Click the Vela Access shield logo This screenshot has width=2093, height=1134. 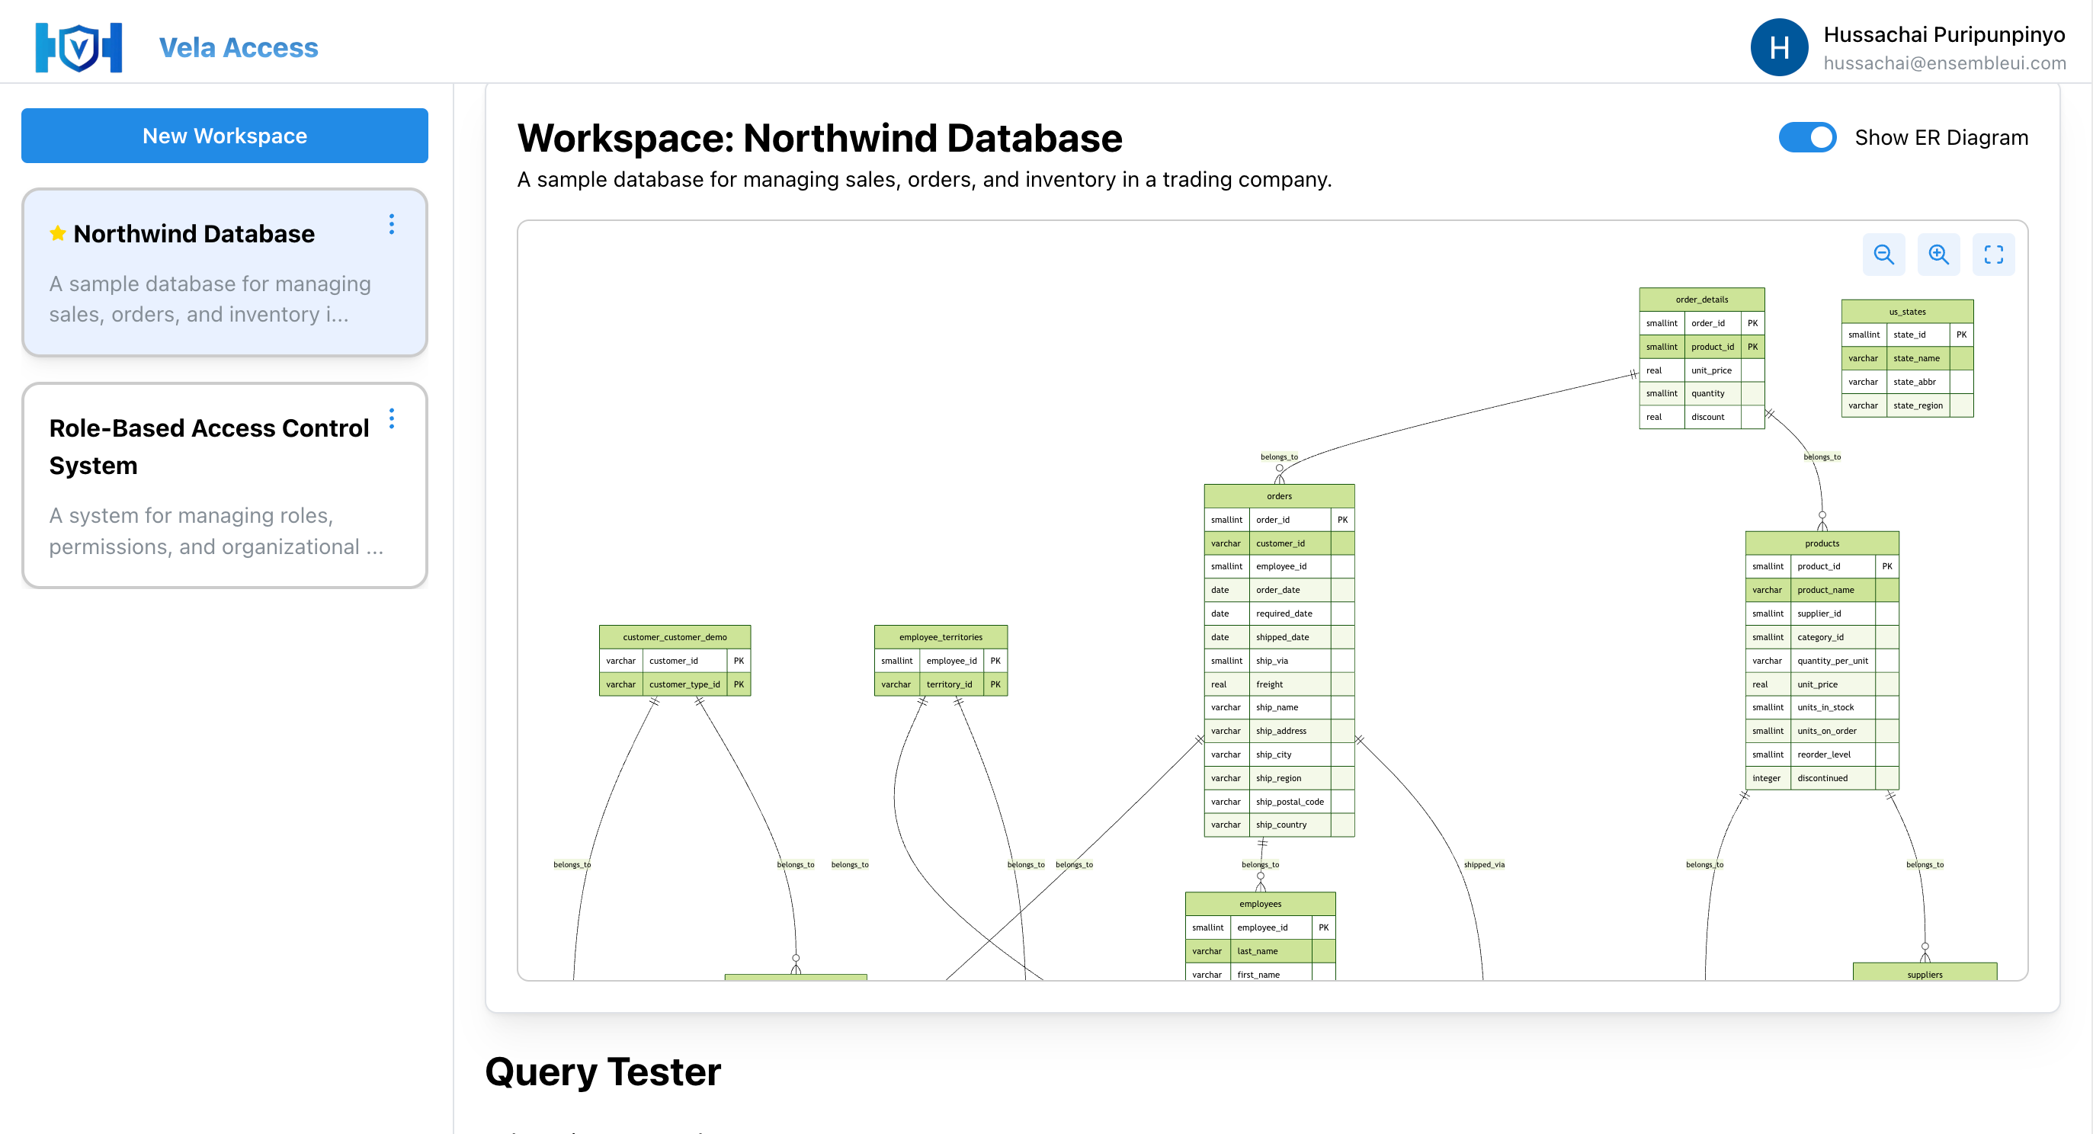(x=79, y=48)
